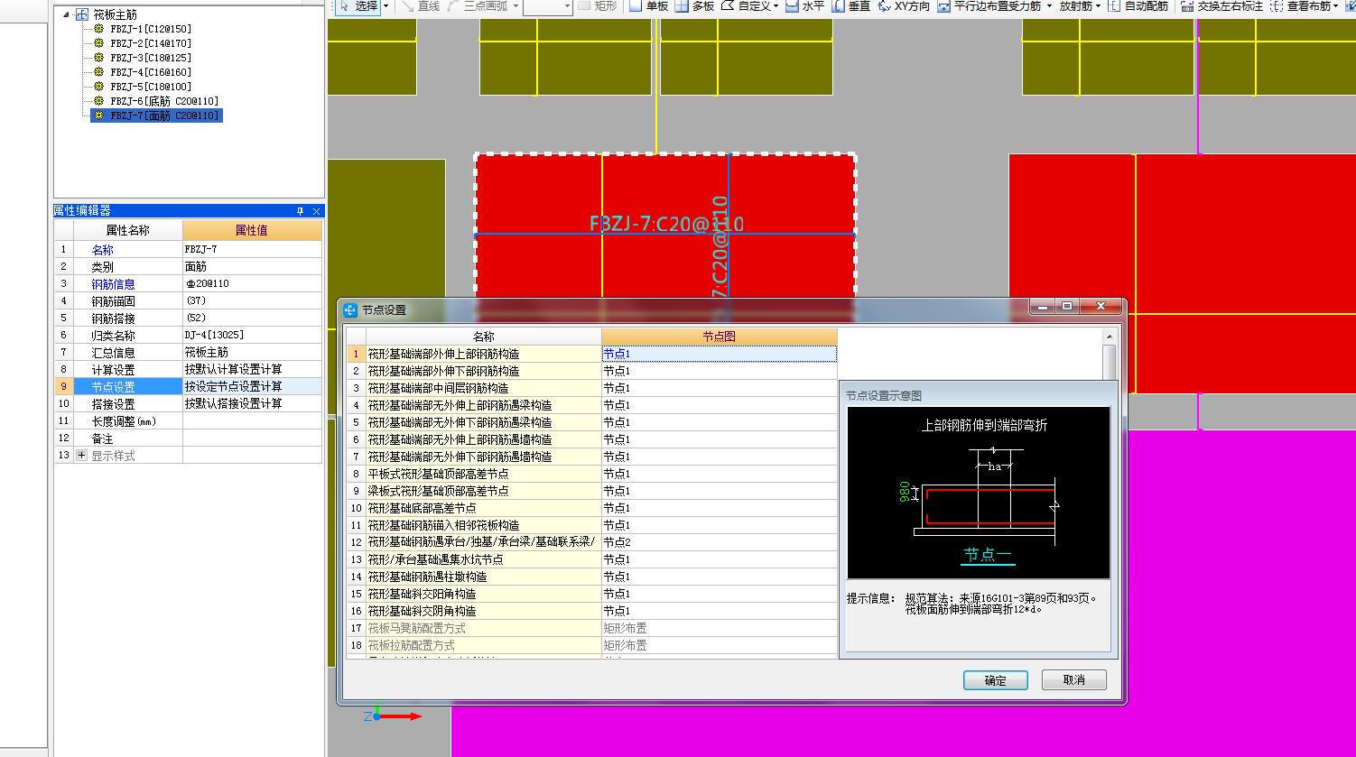
Task: Open the 自定义 custom dropdown
Action: click(749, 6)
